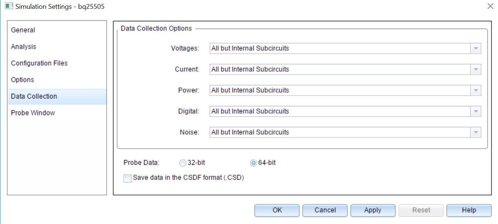Expand the Power dropdown list

pos(476,90)
